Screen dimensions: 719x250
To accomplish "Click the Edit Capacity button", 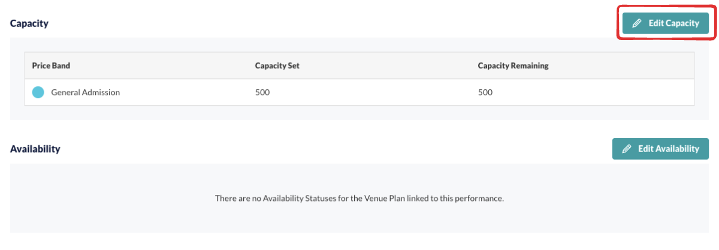I will 665,23.
